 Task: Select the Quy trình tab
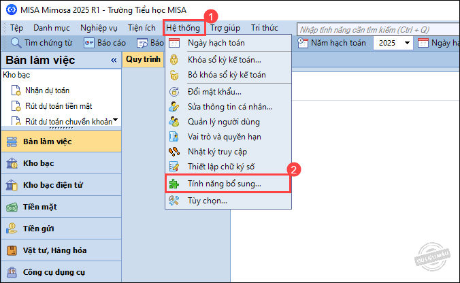[x=143, y=59]
